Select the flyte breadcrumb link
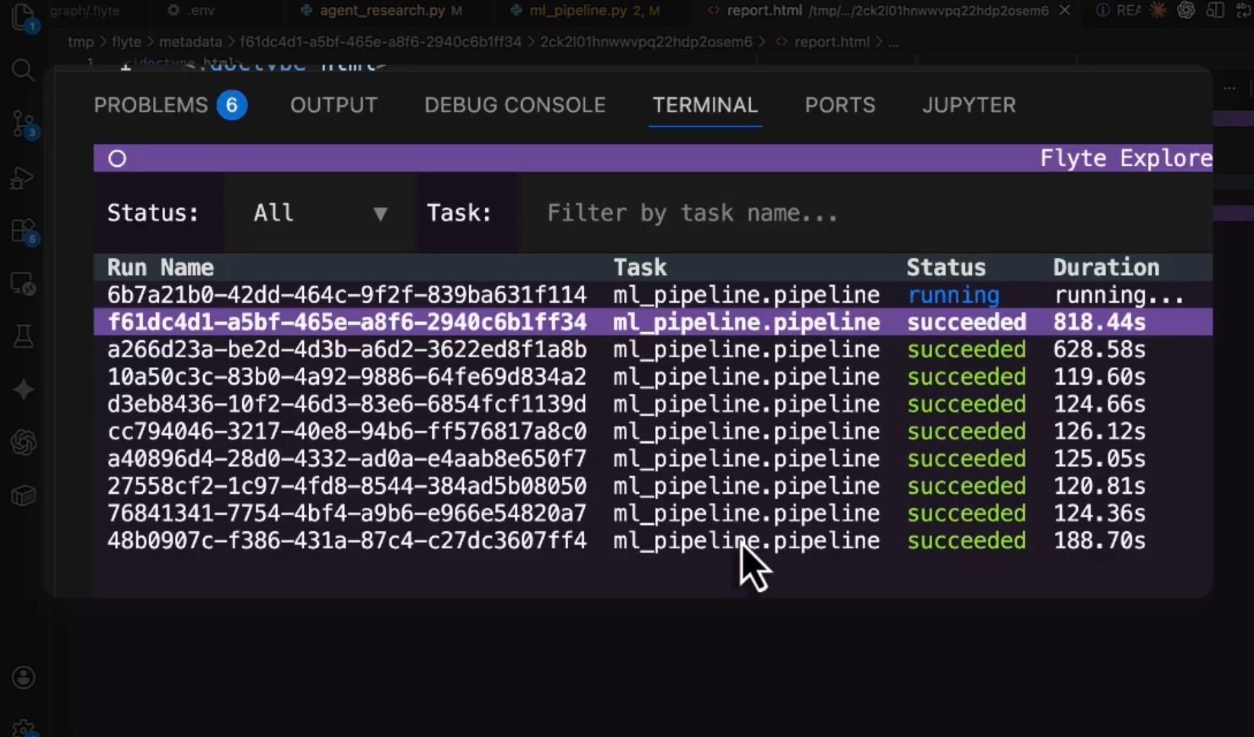This screenshot has height=737, width=1254. (126, 41)
